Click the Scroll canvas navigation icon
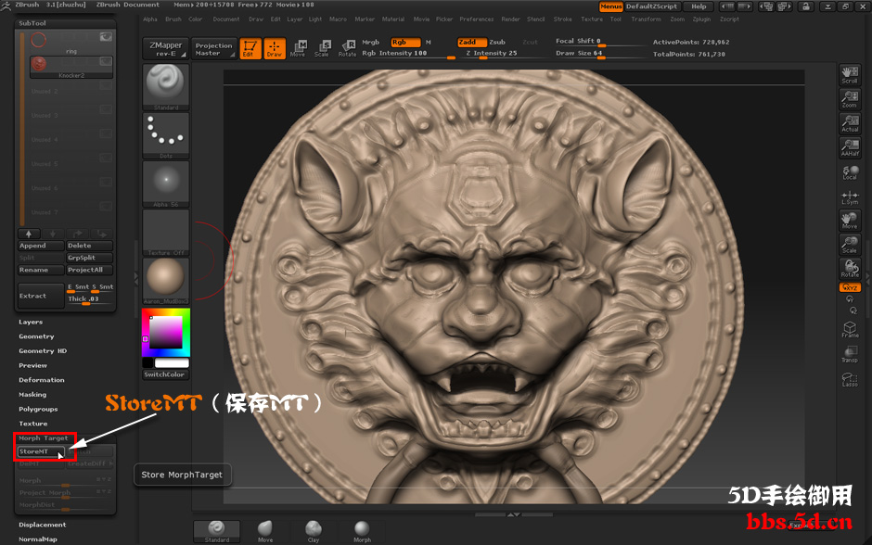Image resolution: width=872 pixels, height=545 pixels. pos(850,75)
